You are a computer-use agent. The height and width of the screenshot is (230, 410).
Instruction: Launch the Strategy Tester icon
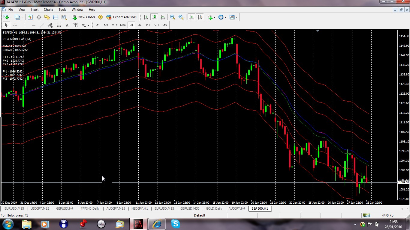point(64,17)
